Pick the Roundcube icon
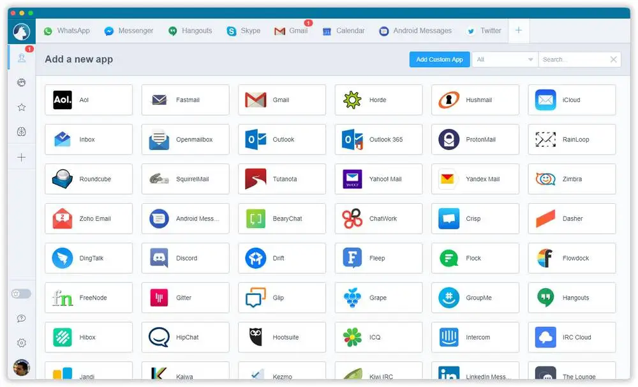 [x=63, y=179]
